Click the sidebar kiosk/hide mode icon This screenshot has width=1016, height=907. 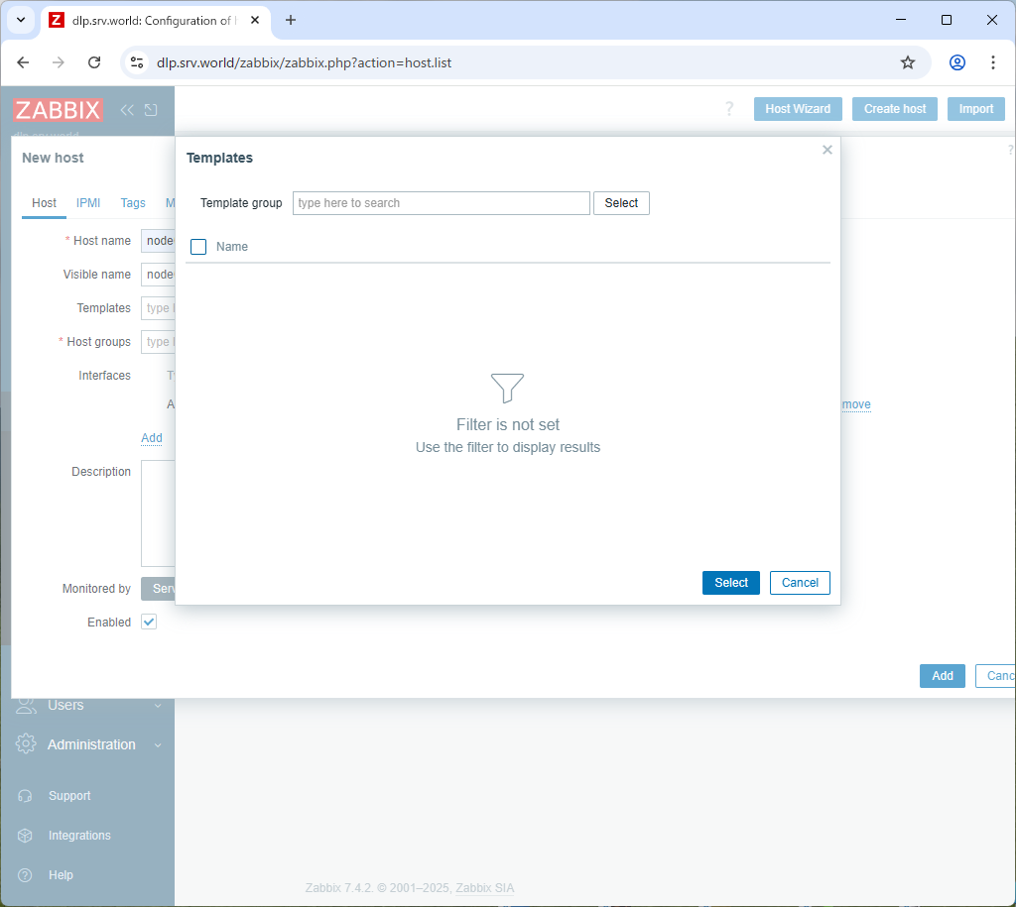[151, 110]
